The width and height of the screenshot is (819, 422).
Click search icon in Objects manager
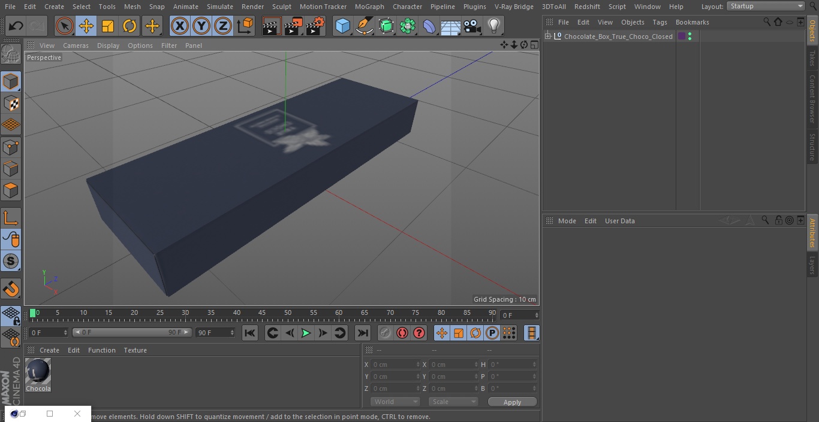767,22
